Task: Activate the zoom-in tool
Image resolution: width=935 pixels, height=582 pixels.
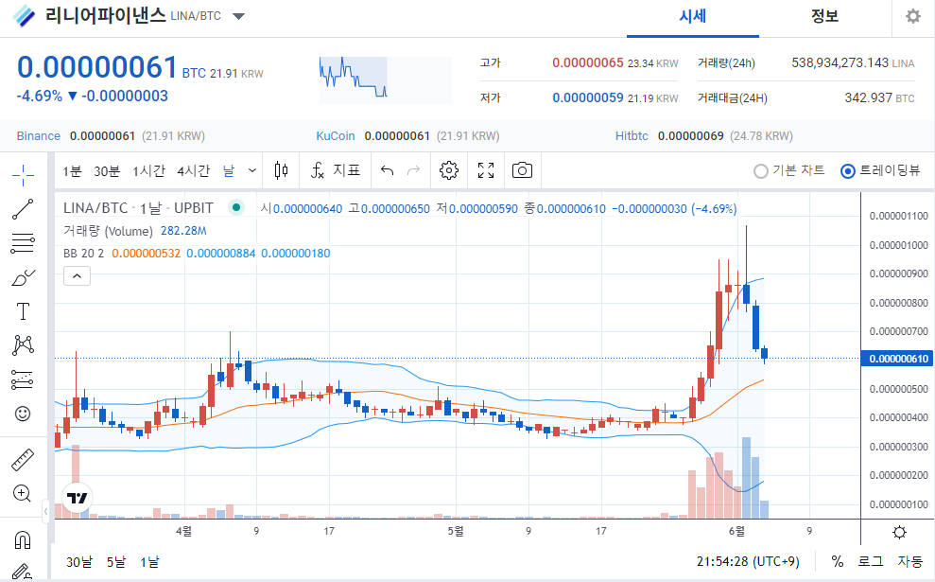Action: 22,494
